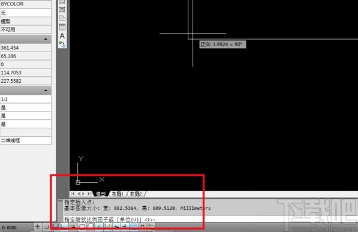Image resolution: width=358 pixels, height=232 pixels.
Task: Go to the first tab using arrow button
Action: point(73,194)
